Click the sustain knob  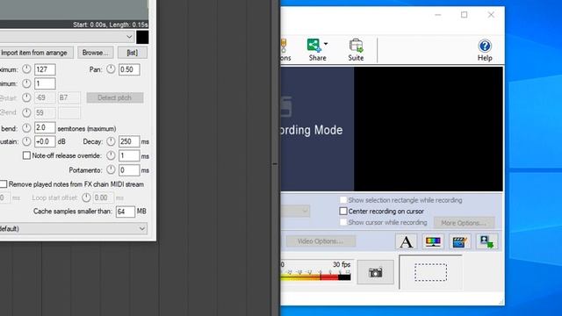[26, 141]
